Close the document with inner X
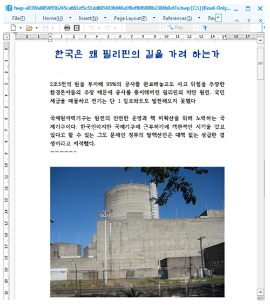Image resolution: width=270 pixels, height=305 pixels. (260, 20)
